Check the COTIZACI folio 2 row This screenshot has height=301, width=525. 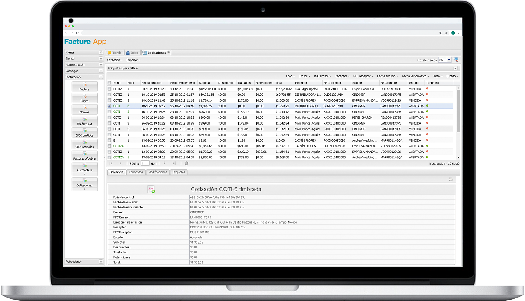[109, 146]
